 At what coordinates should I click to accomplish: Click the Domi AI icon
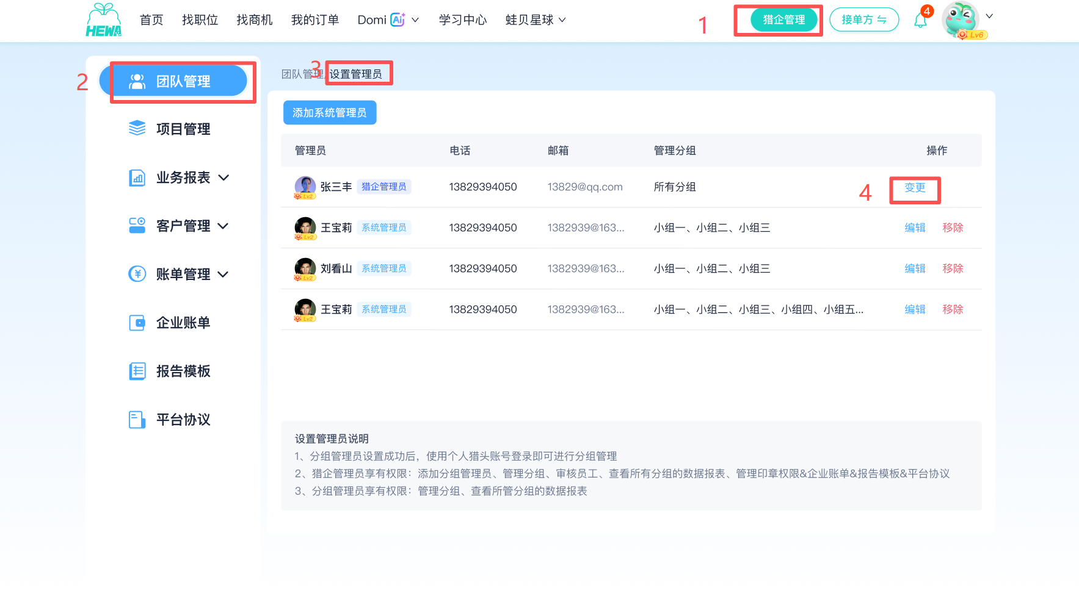coord(398,20)
